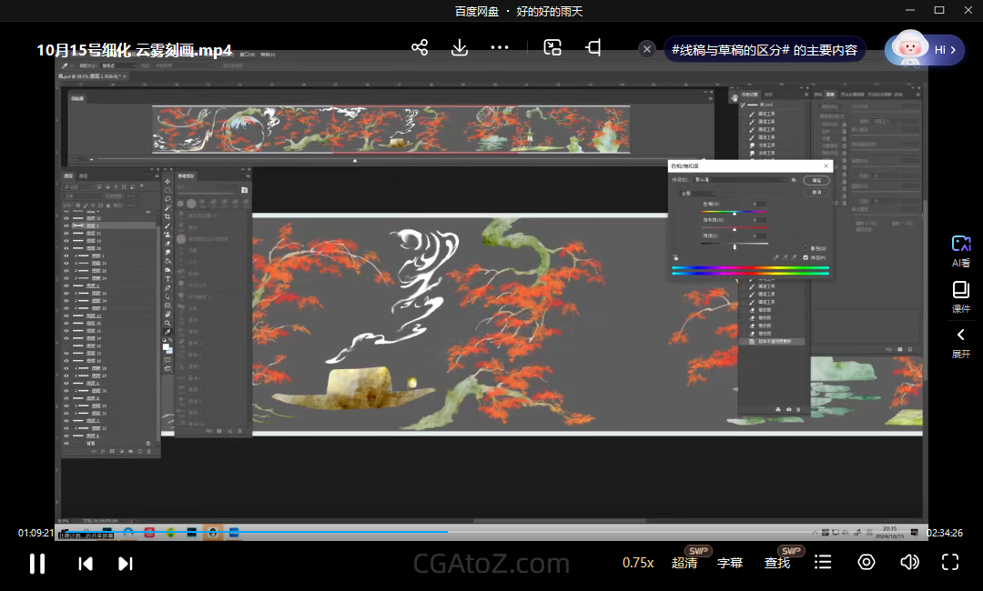Viewport: 983px width, 591px height.
Task: Open the 超清 video quality selector
Action: coord(684,563)
